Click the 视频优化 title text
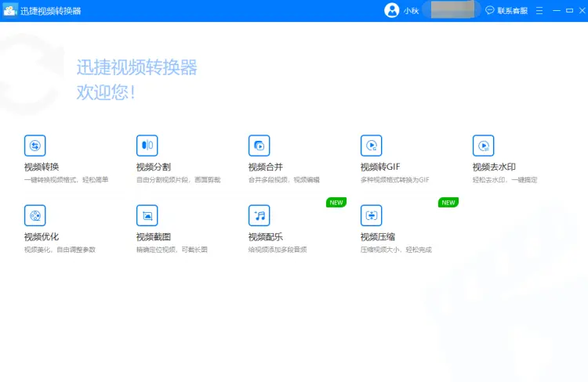The width and height of the screenshot is (588, 382). [42, 236]
